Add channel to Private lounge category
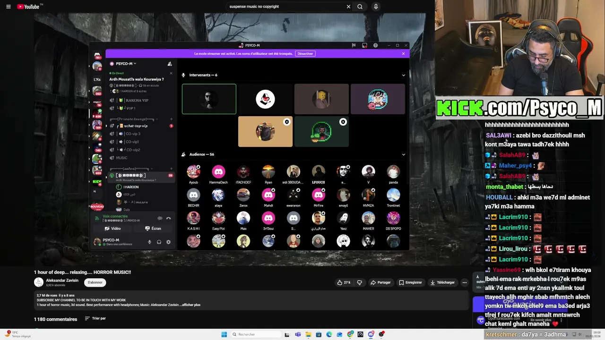Image resolution: width=605 pixels, height=340 pixels. (x=171, y=119)
